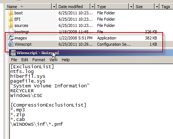This screenshot has width=173, height=139.
Task: Open the Size column dropdown arrow
Action: tap(157, 7)
